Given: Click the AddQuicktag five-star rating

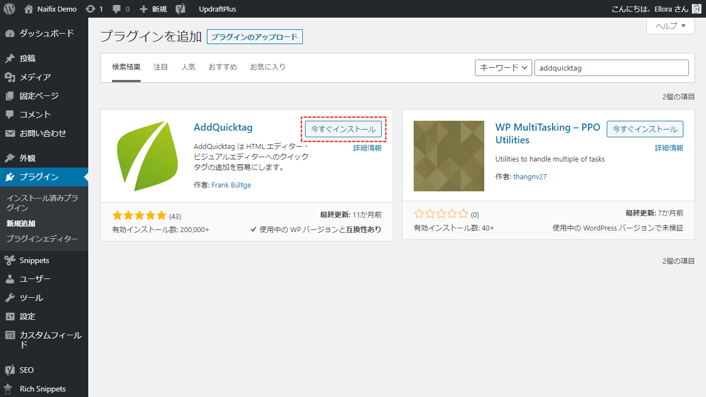Looking at the screenshot, I should click(x=139, y=215).
